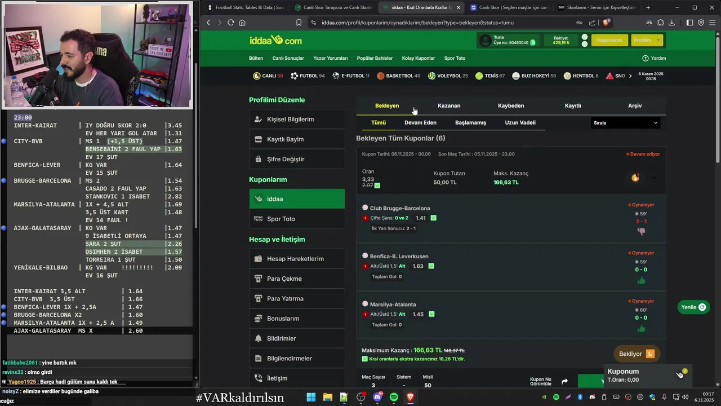The image size is (721, 406).
Task: Open a new browser tab
Action: click(648, 7)
